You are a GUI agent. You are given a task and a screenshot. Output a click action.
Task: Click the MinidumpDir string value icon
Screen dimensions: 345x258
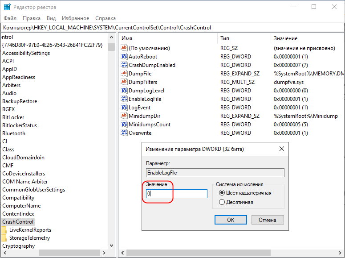[x=124, y=116]
